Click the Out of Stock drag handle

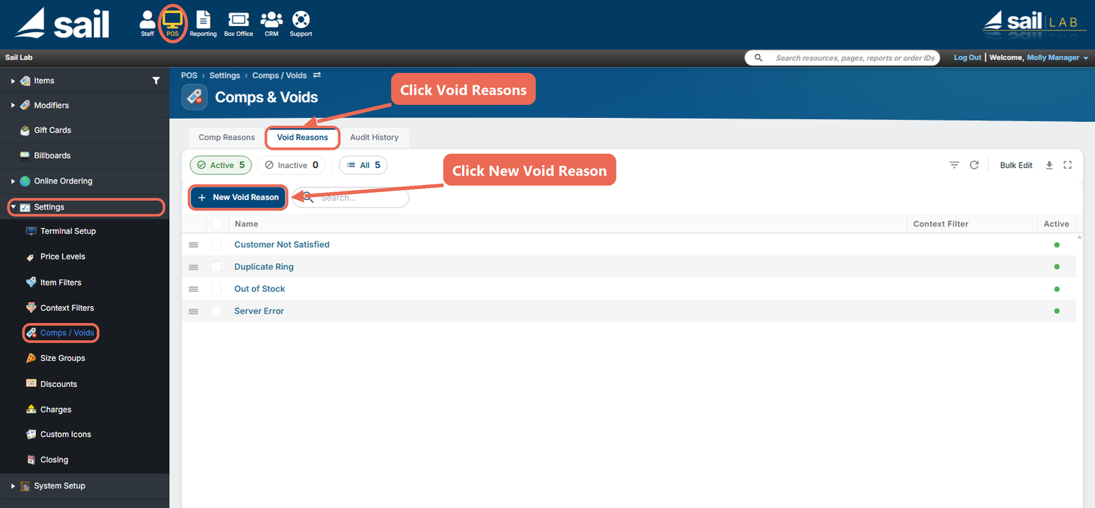pyautogui.click(x=194, y=289)
